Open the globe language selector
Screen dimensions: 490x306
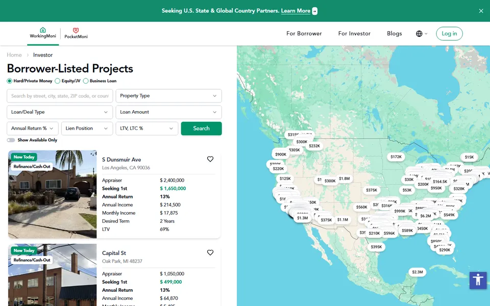pos(421,34)
